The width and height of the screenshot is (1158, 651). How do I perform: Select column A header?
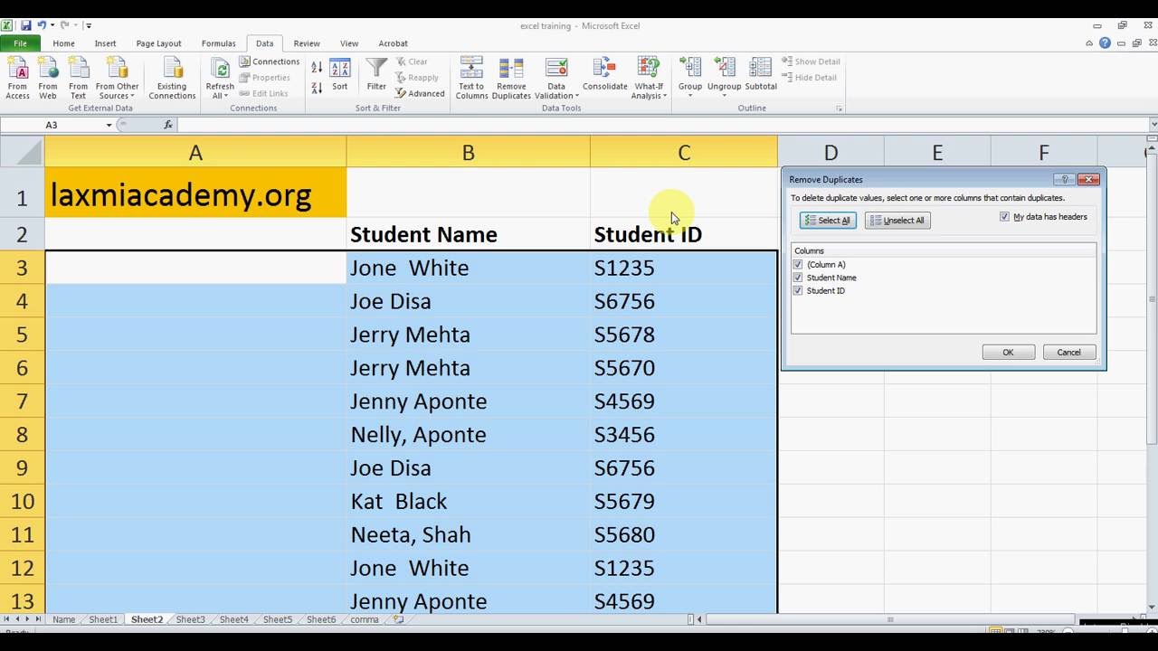[x=195, y=153]
